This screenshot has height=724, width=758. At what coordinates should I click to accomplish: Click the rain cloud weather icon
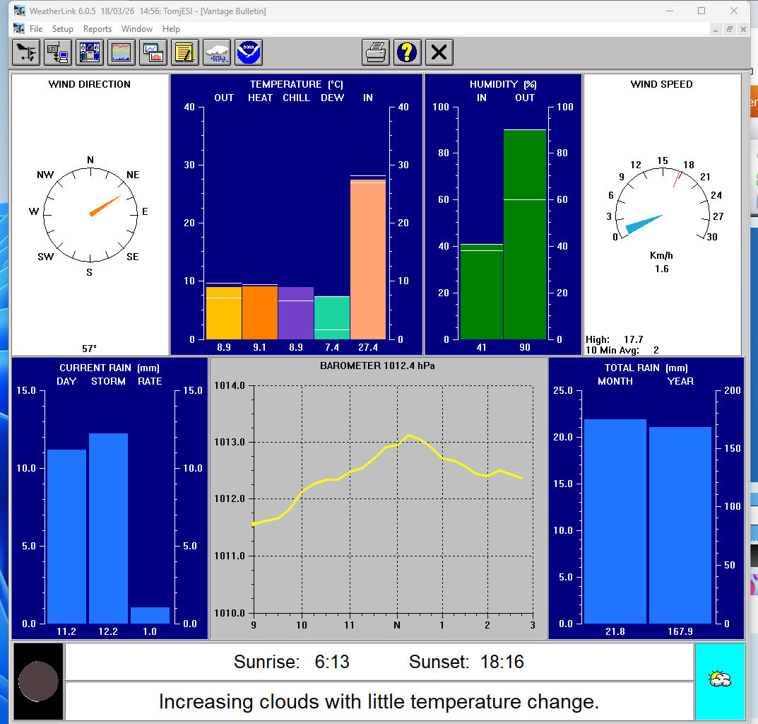point(217,52)
